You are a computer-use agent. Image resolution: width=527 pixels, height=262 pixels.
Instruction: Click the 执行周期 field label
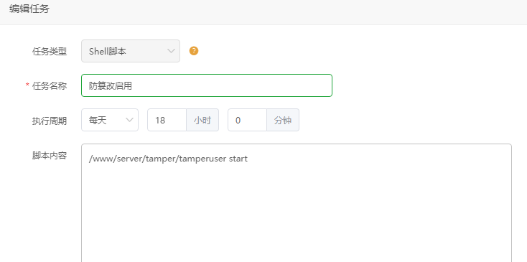click(50, 121)
